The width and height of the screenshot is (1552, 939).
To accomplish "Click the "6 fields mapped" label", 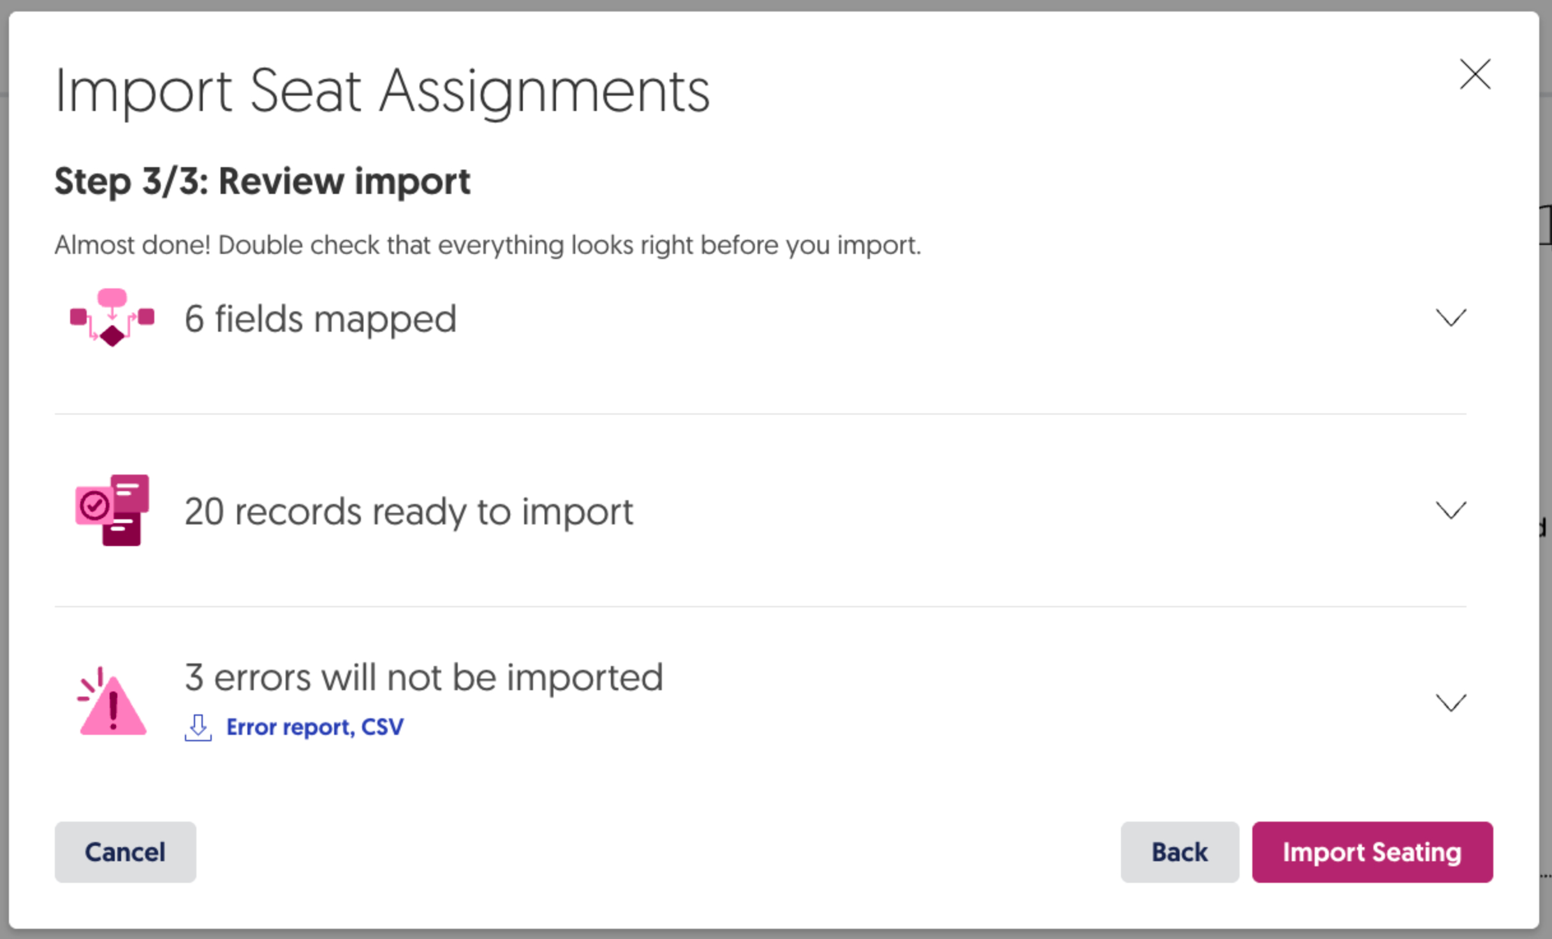I will pyautogui.click(x=320, y=319).
